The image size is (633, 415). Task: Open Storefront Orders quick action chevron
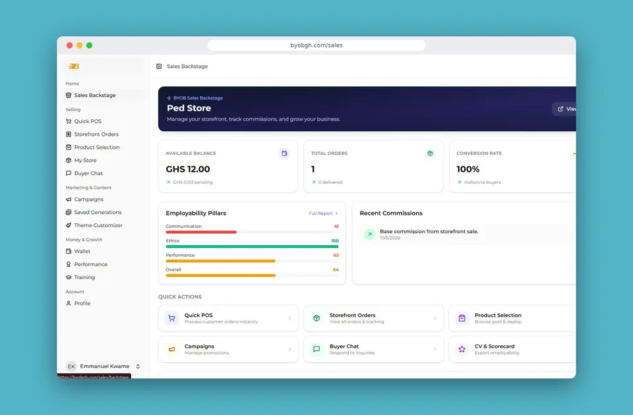[435, 318]
